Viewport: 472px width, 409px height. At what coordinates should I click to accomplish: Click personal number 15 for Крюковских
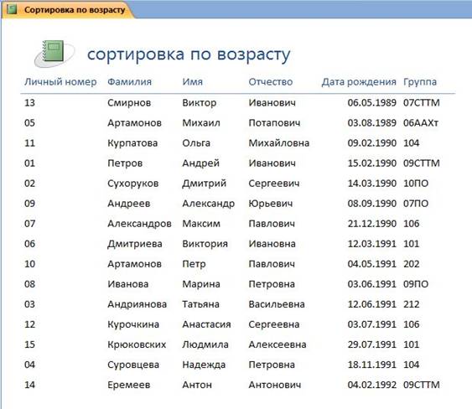coord(29,344)
